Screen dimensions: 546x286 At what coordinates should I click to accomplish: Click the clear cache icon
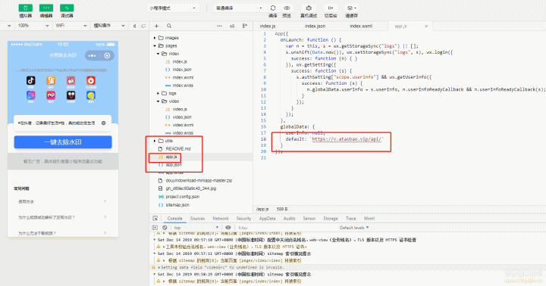pyautogui.click(x=350, y=8)
